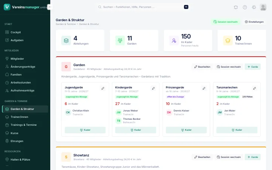272x170 pixels.
Task: Click Session wechseln in Showtanz section
Action: click(229, 157)
